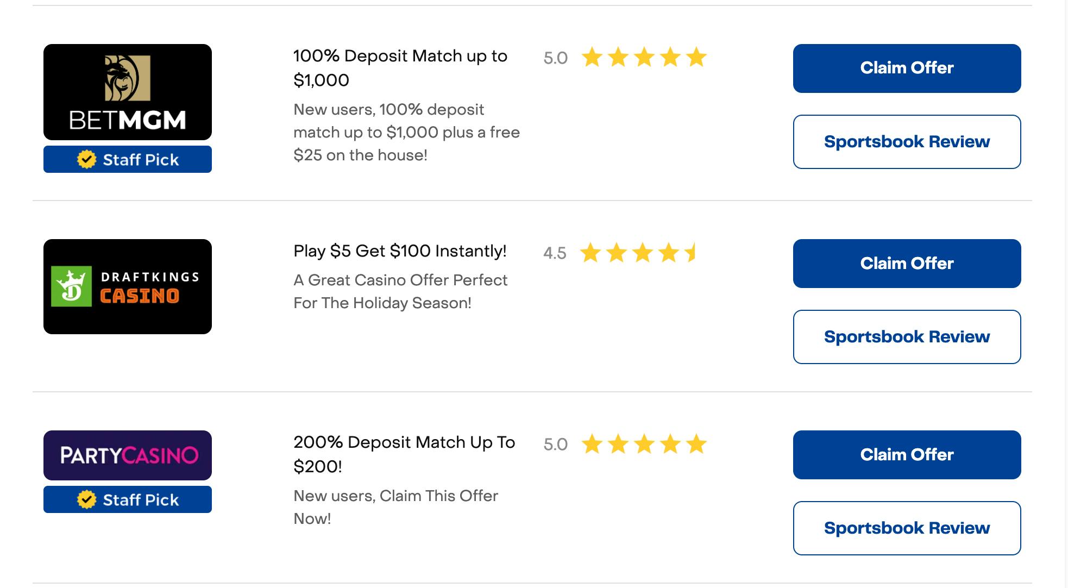1068x588 pixels.
Task: Click the PartyCasino Staff Pick checkmark badge
Action: 86,500
